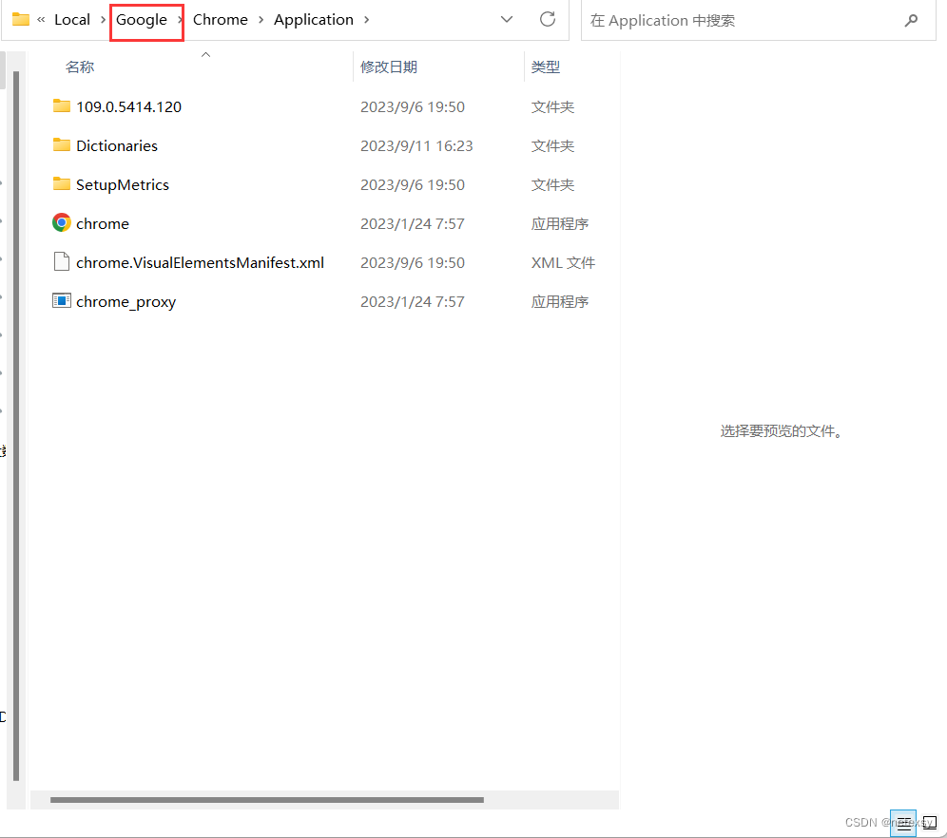
Task: Click the search magnifier icon
Action: (911, 21)
